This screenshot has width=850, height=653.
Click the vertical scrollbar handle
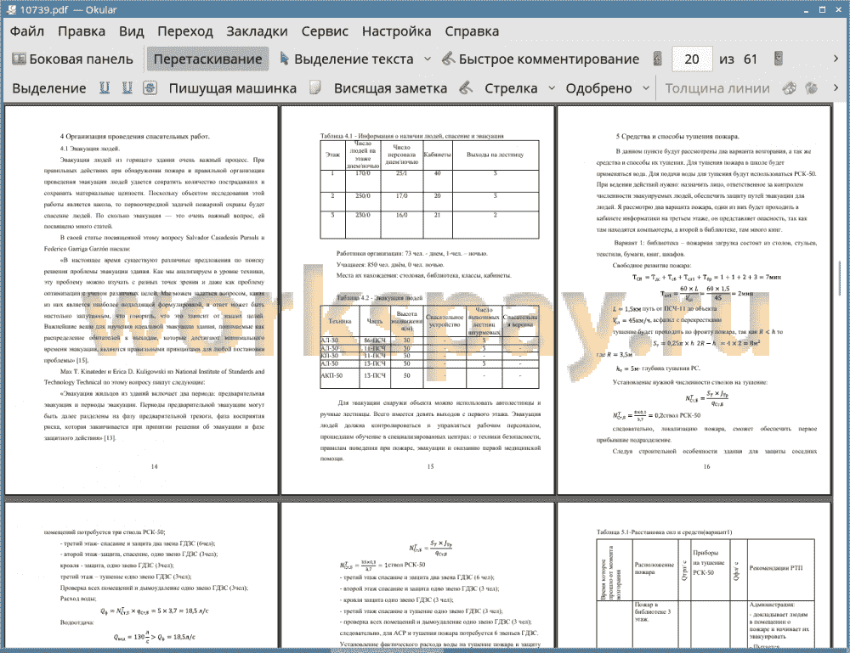tap(841, 278)
